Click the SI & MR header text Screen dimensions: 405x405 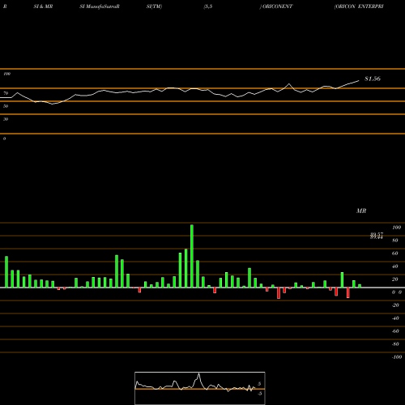[x=43, y=6]
